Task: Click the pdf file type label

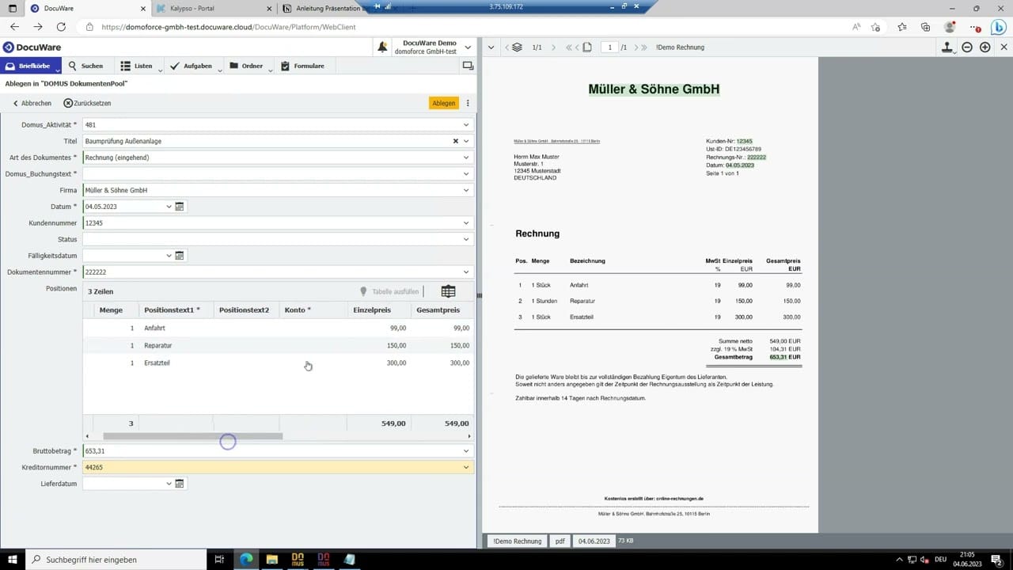Action: click(560, 541)
